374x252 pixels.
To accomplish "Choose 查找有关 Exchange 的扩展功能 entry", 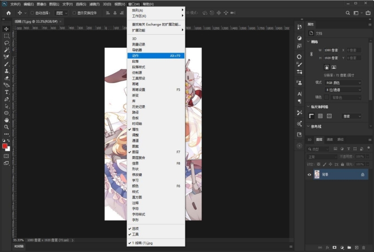I will (156, 24).
